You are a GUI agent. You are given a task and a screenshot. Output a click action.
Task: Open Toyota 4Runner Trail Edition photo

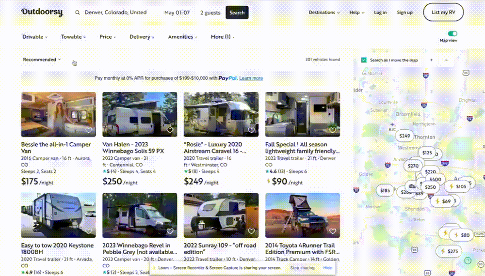[303, 215]
